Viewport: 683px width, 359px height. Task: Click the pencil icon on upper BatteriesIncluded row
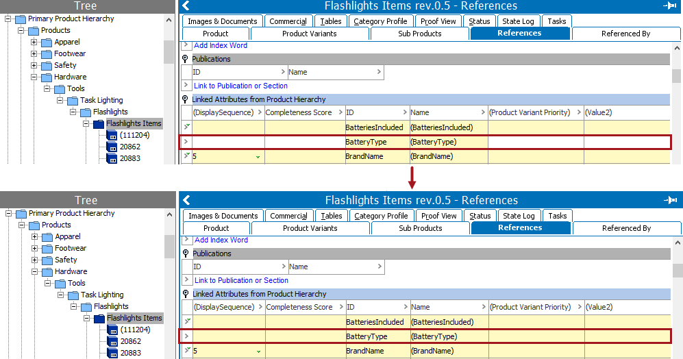(x=186, y=127)
